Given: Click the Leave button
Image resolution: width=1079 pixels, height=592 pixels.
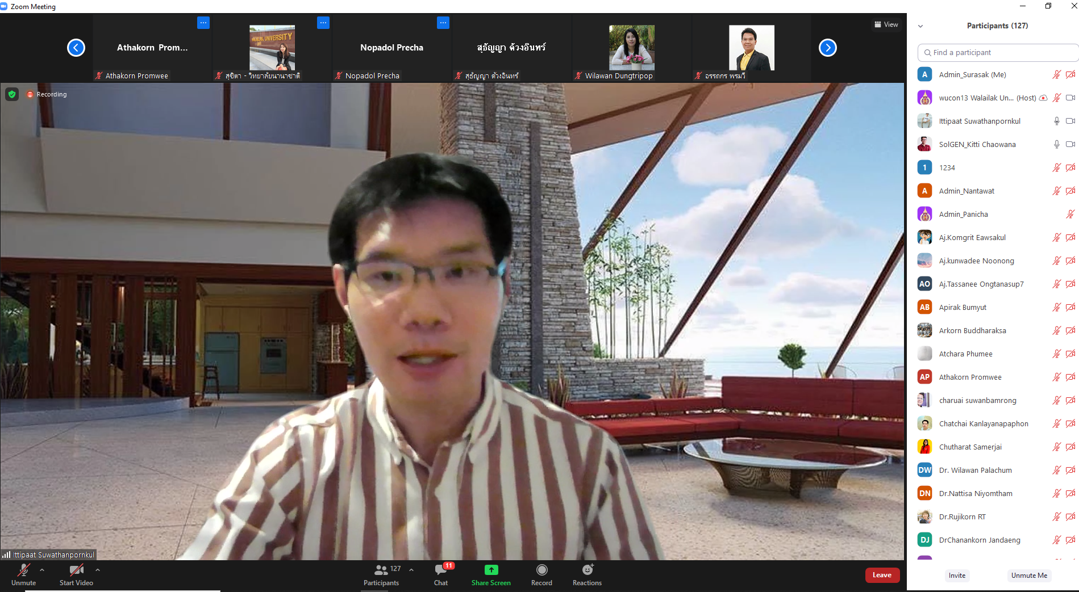Looking at the screenshot, I should click(x=882, y=575).
